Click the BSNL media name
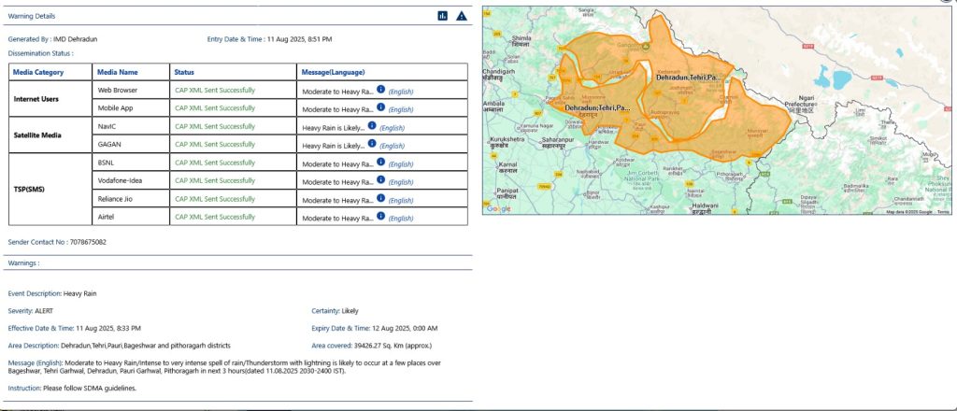957x411 pixels. tap(107, 163)
